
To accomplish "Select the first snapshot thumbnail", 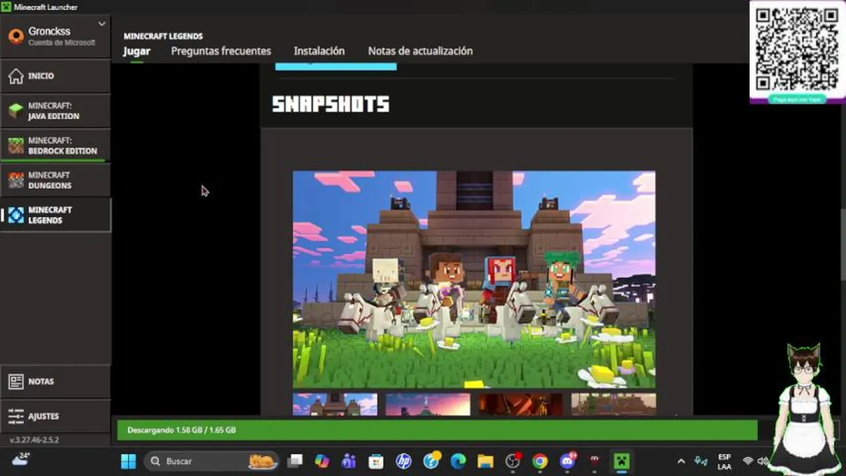I will (x=335, y=405).
